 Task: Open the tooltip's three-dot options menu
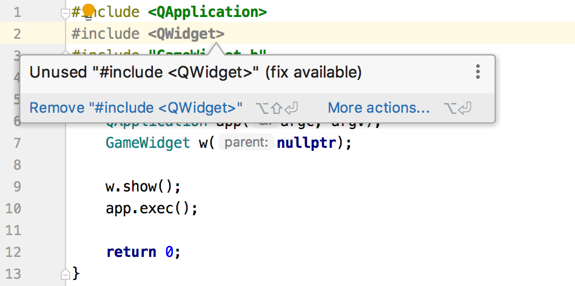pyautogui.click(x=477, y=71)
